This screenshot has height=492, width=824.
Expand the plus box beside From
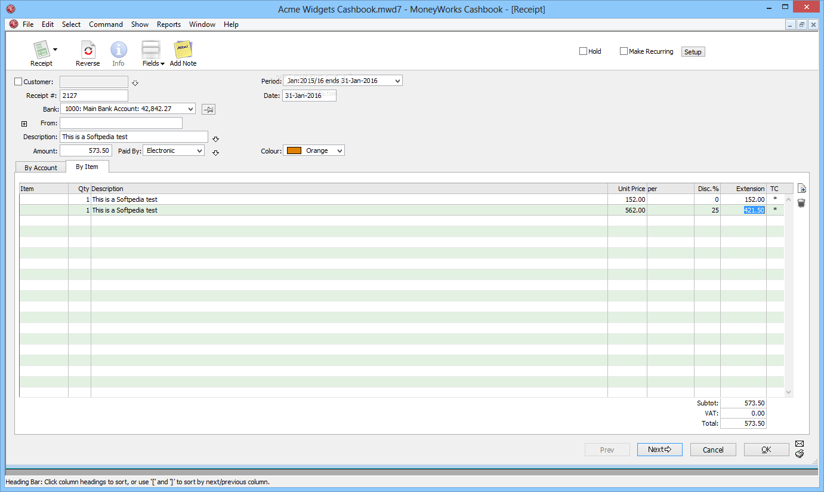pyautogui.click(x=24, y=124)
